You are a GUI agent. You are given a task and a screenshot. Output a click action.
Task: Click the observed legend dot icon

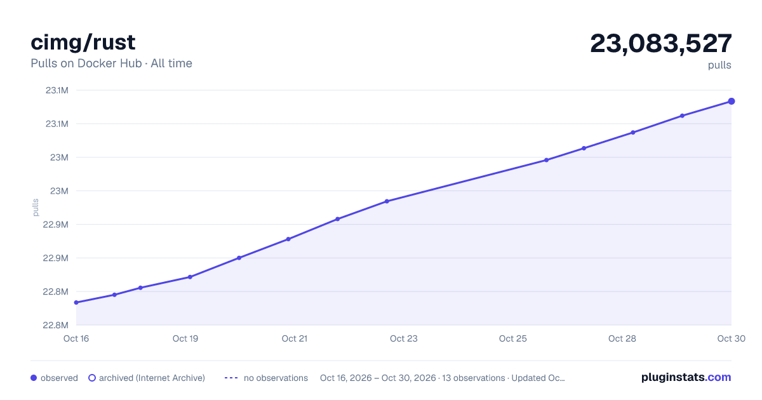tap(34, 378)
